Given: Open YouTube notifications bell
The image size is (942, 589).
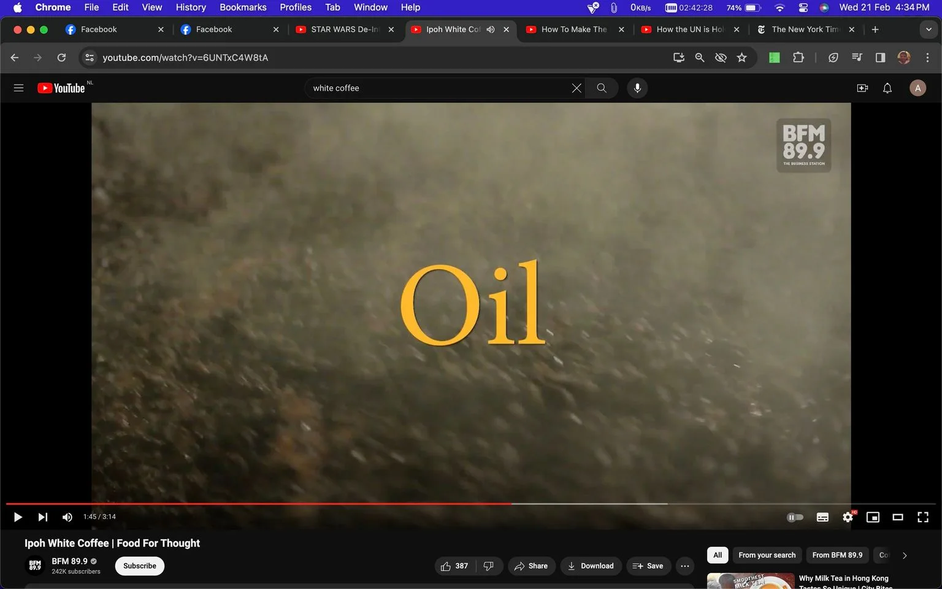Looking at the screenshot, I should [887, 88].
